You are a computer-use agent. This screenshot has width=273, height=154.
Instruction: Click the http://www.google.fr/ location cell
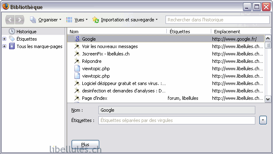tap(234, 39)
